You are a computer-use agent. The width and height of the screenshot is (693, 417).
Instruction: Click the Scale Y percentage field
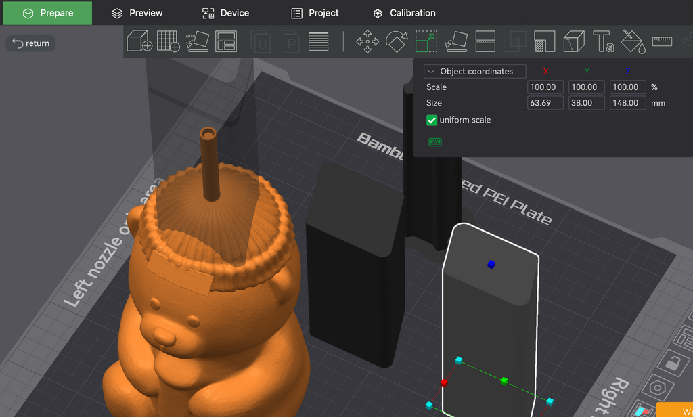click(x=587, y=87)
